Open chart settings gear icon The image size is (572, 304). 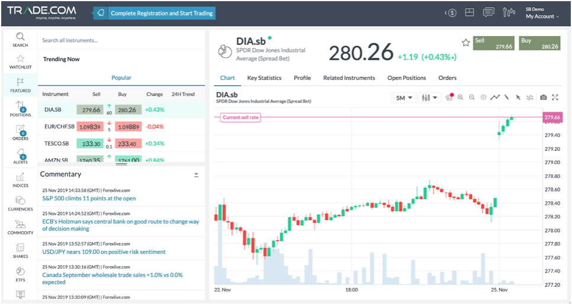pyautogui.click(x=483, y=98)
